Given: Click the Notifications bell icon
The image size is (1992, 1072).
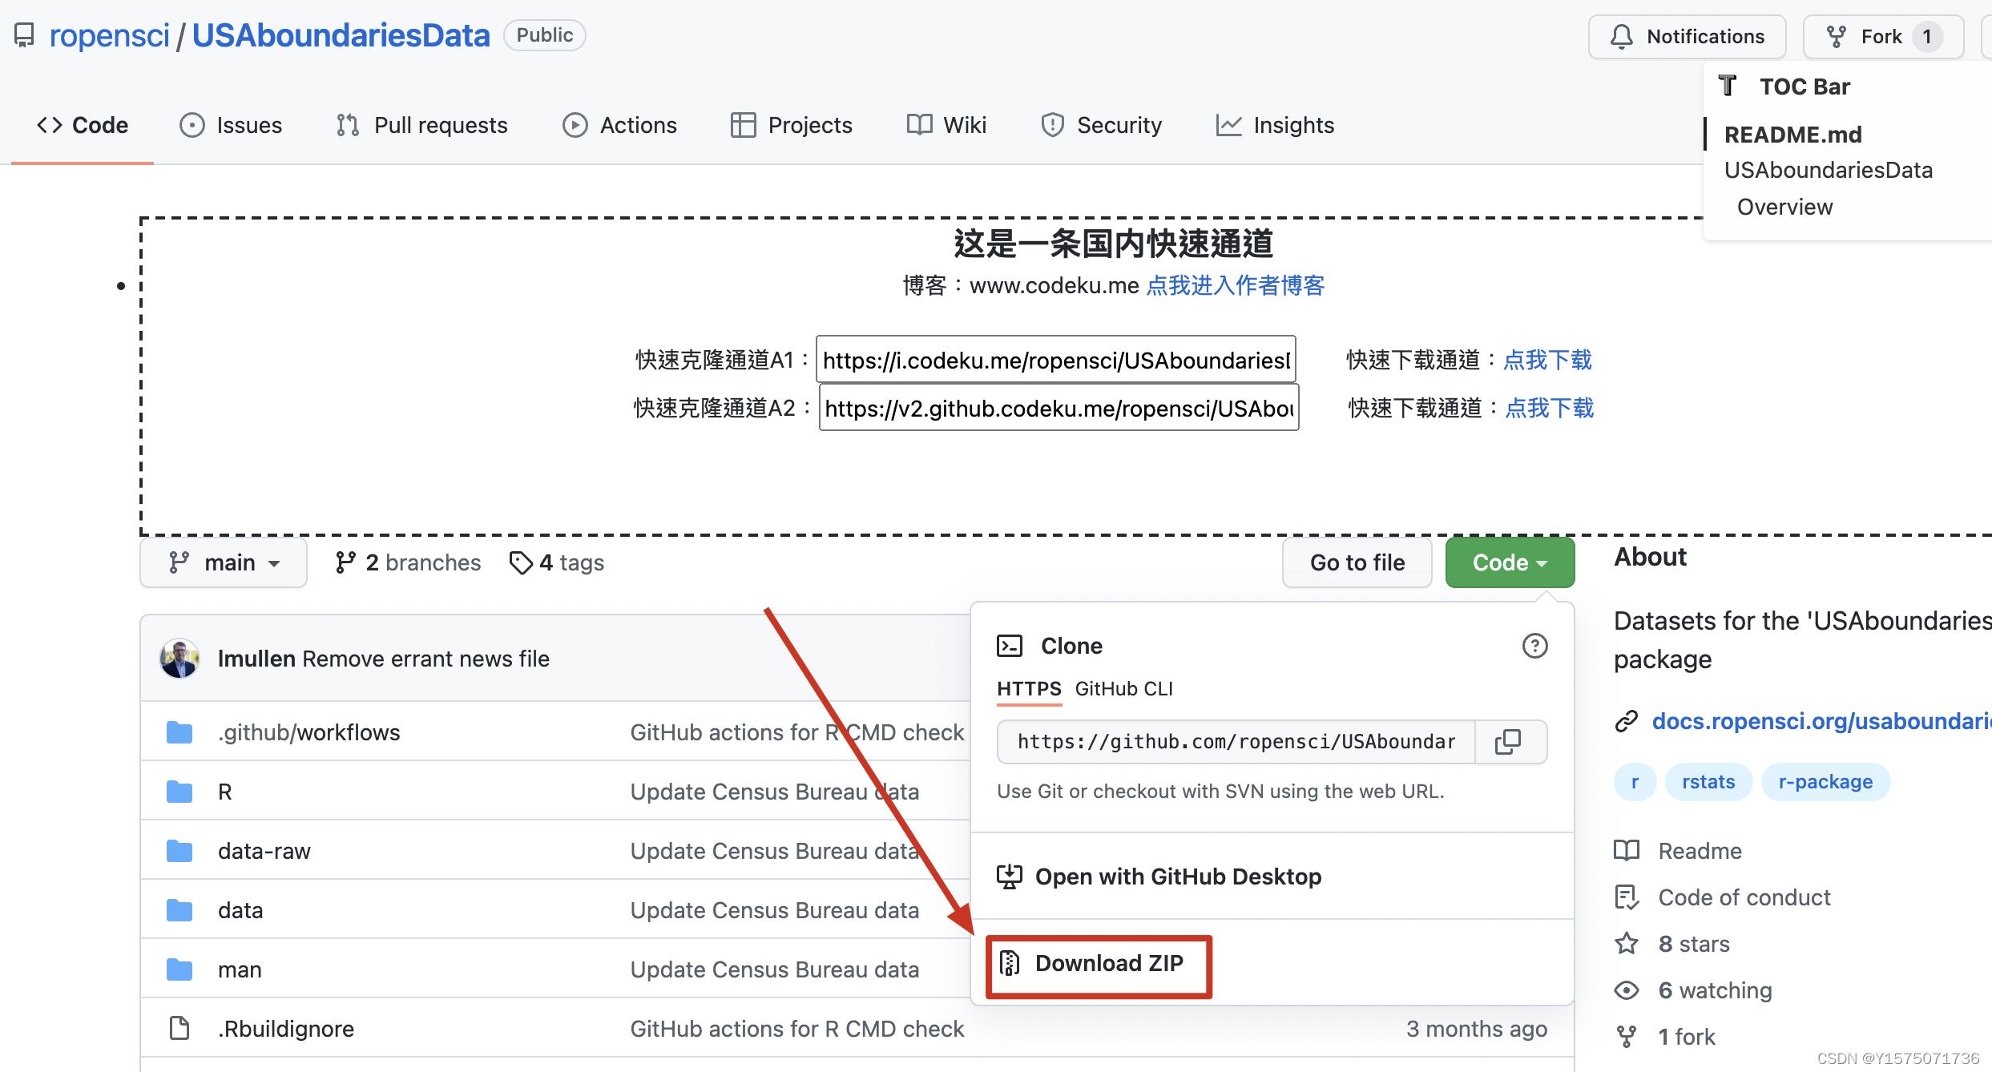Looking at the screenshot, I should (x=1622, y=37).
